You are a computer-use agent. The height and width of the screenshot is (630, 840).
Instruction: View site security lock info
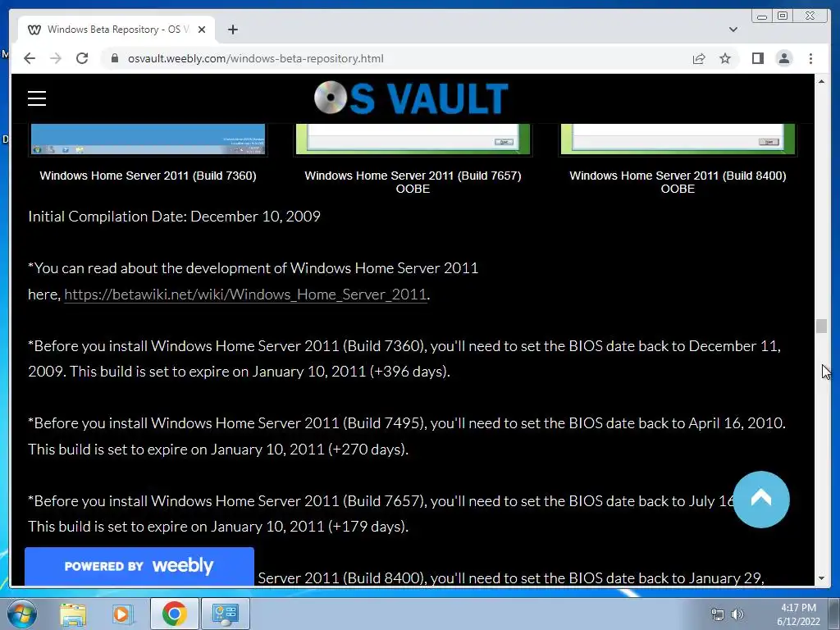(114, 58)
